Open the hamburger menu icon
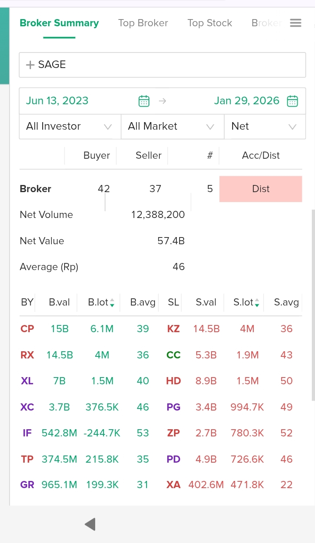The height and width of the screenshot is (543, 315). (x=295, y=23)
